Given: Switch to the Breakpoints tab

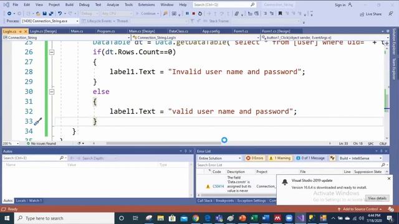Looking at the screenshot, I should (224, 200).
